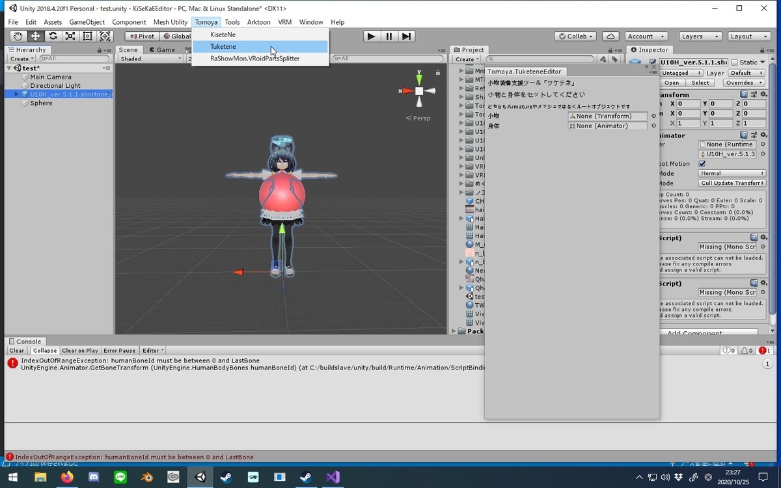
Task: Toggle the Pivot handle position button
Action: pyautogui.click(x=141, y=36)
